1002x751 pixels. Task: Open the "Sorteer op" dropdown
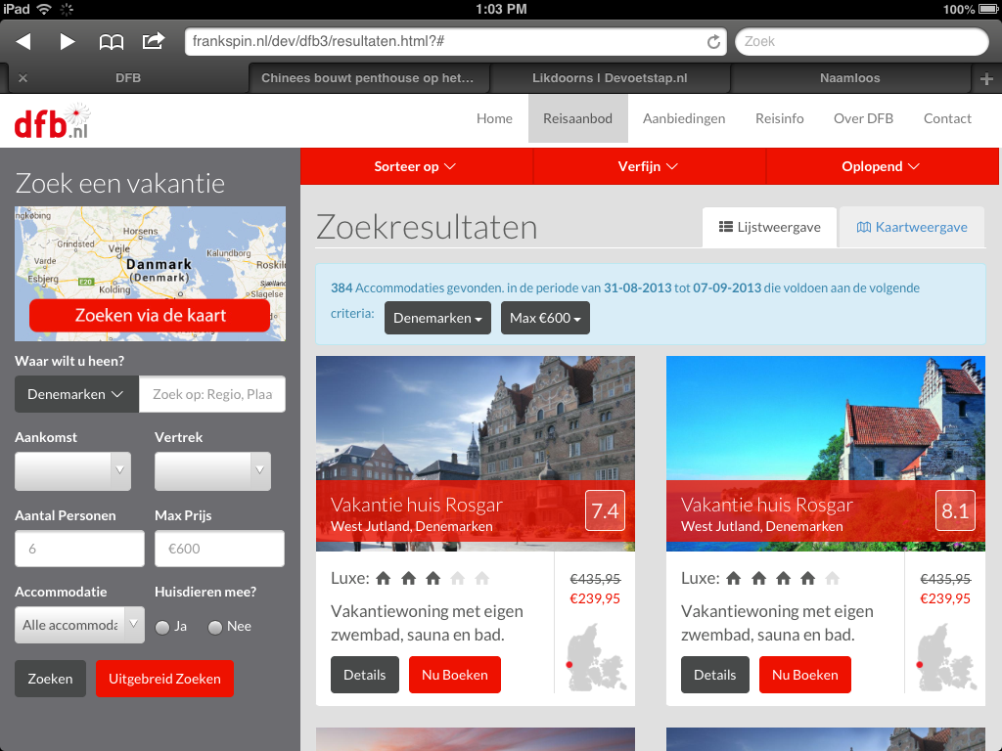[x=415, y=166]
